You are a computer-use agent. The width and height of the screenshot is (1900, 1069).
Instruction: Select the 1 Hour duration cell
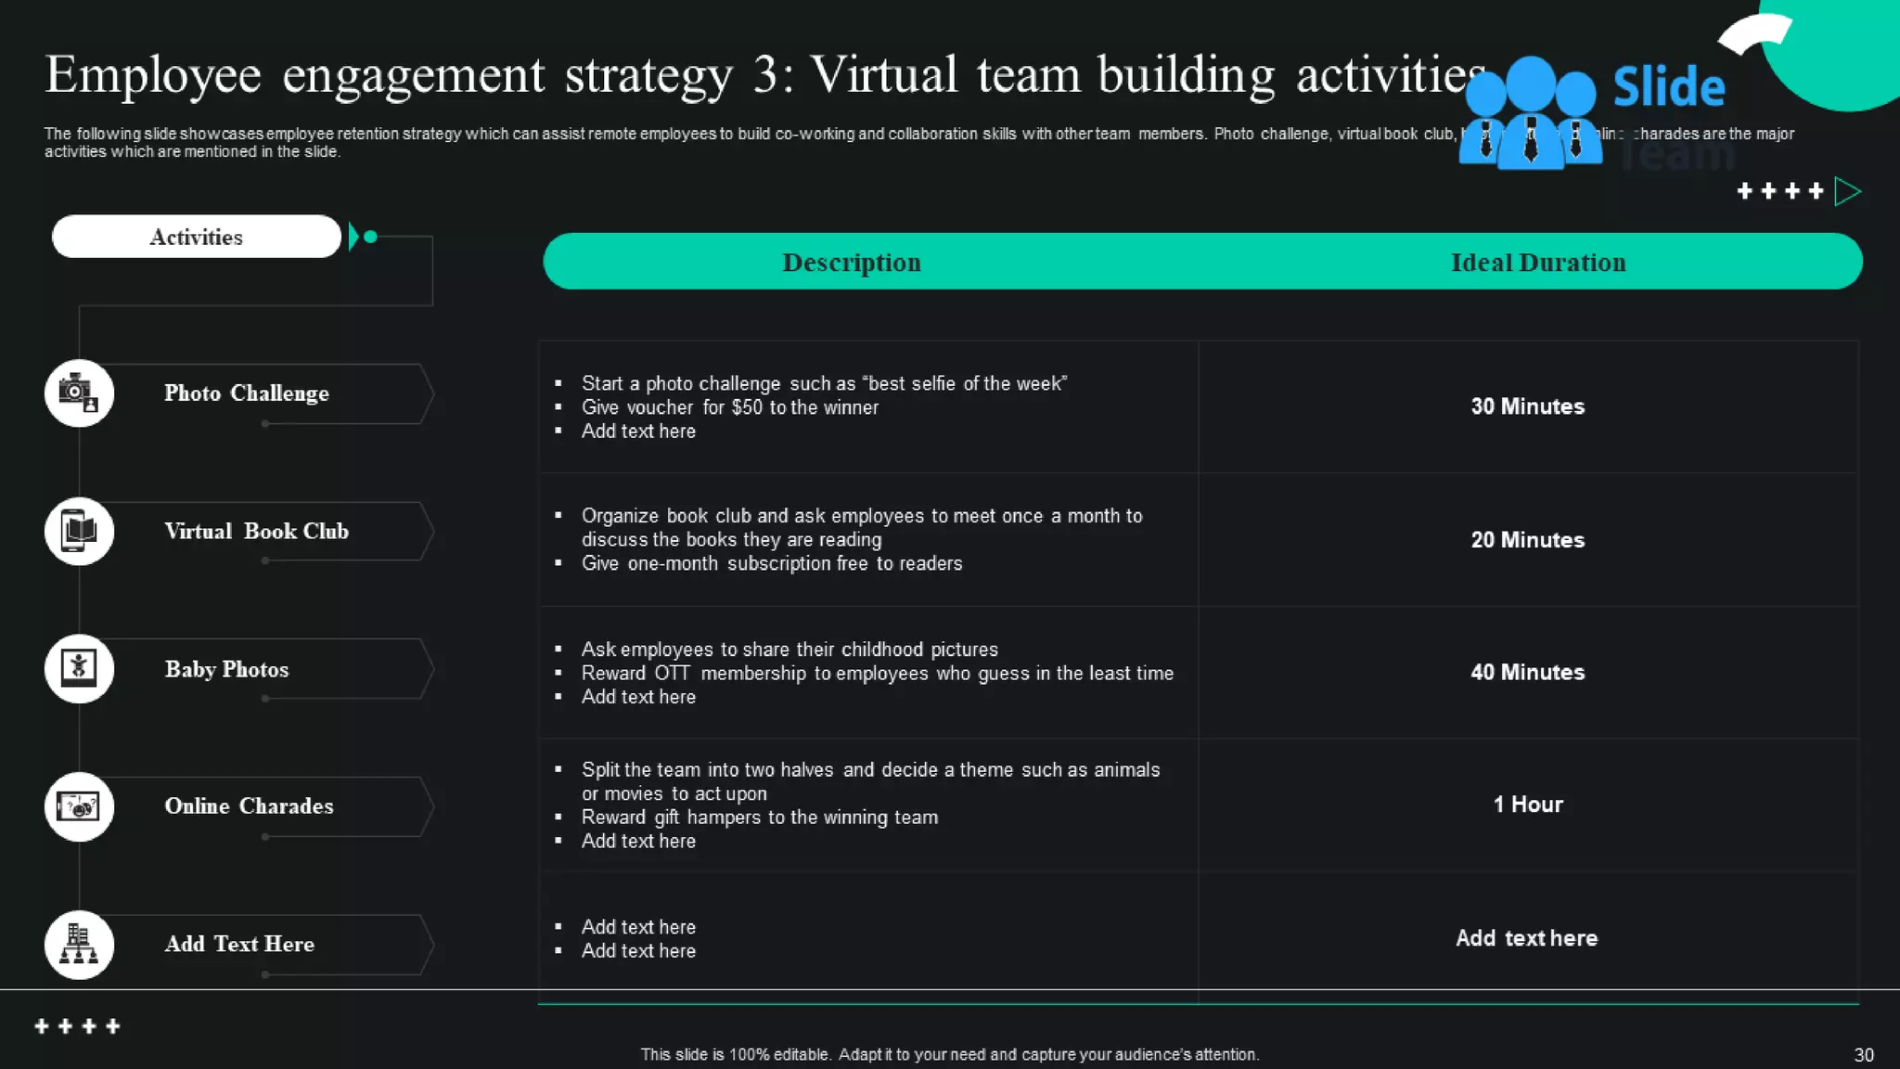(1527, 805)
